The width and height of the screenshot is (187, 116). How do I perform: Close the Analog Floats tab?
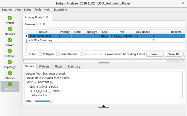click(x=47, y=17)
